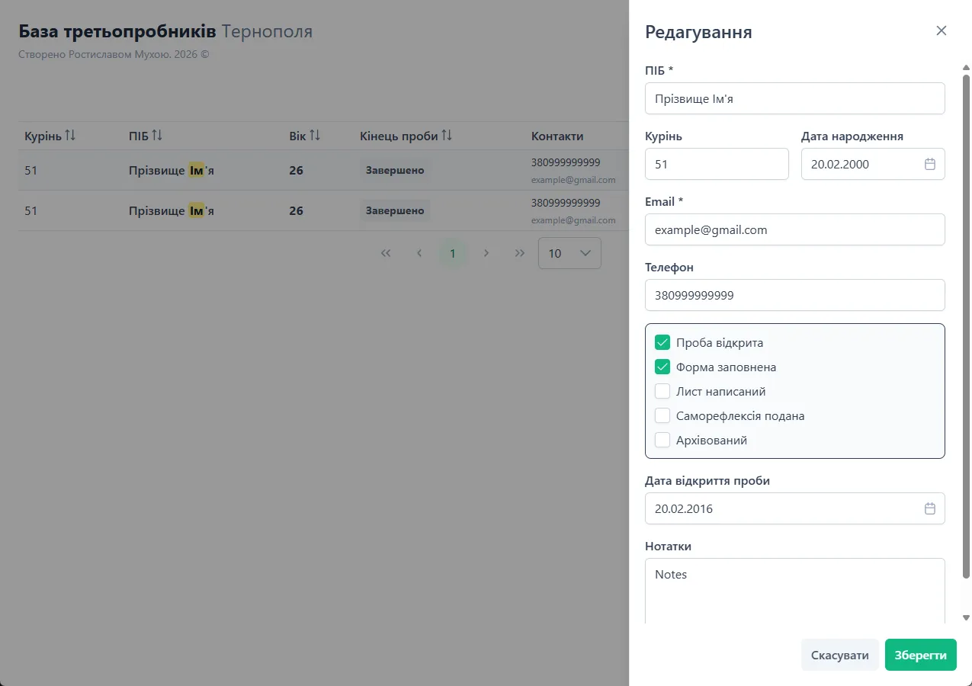Jump to last page with double-right arrows
Viewport: 972px width, 686px height.
(520, 253)
